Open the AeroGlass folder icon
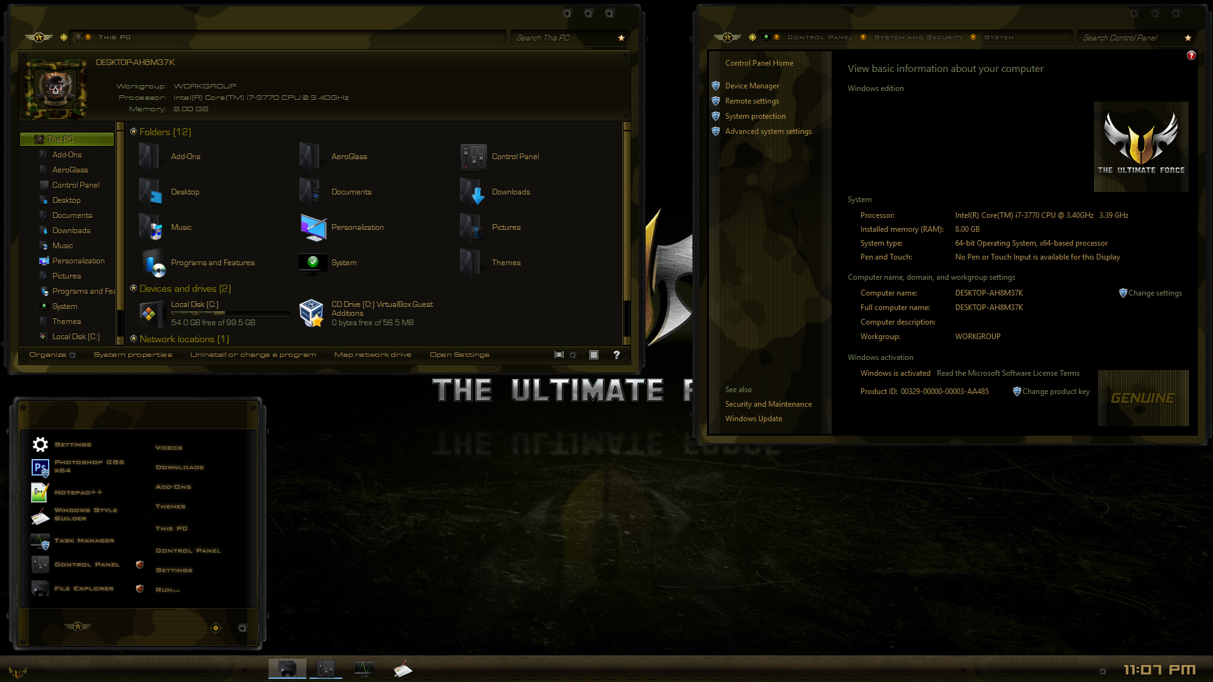The height and width of the screenshot is (682, 1213). click(x=310, y=157)
